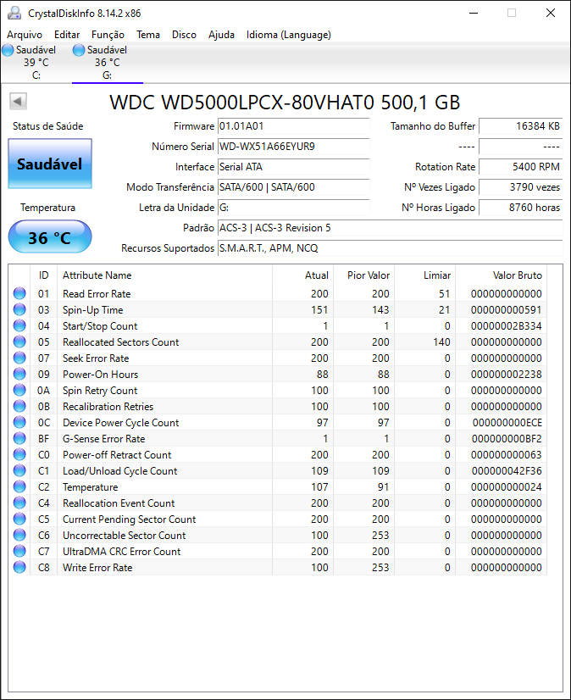The width and height of the screenshot is (571, 700).
Task: Select the C: drive health status orb
Action: tap(8, 50)
